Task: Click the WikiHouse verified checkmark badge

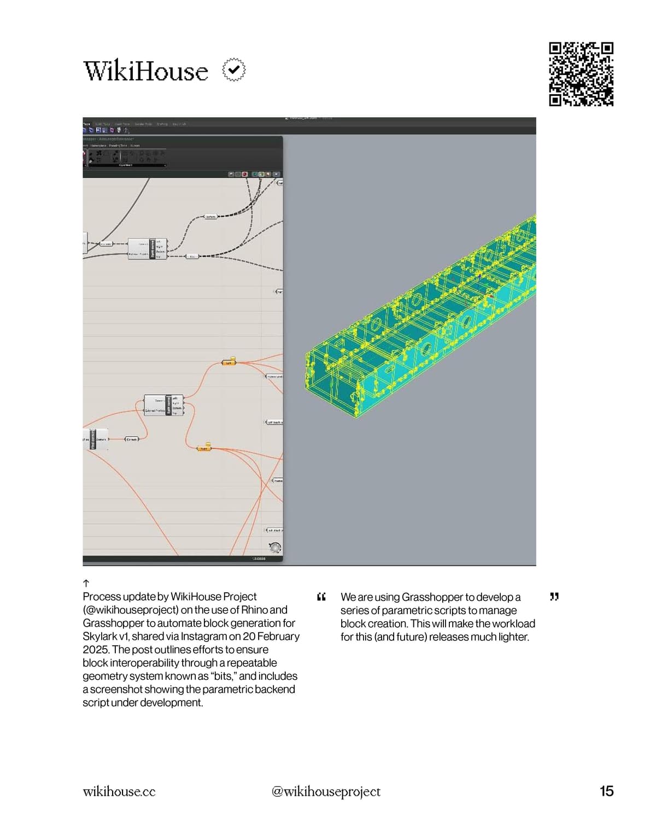Action: click(x=234, y=70)
